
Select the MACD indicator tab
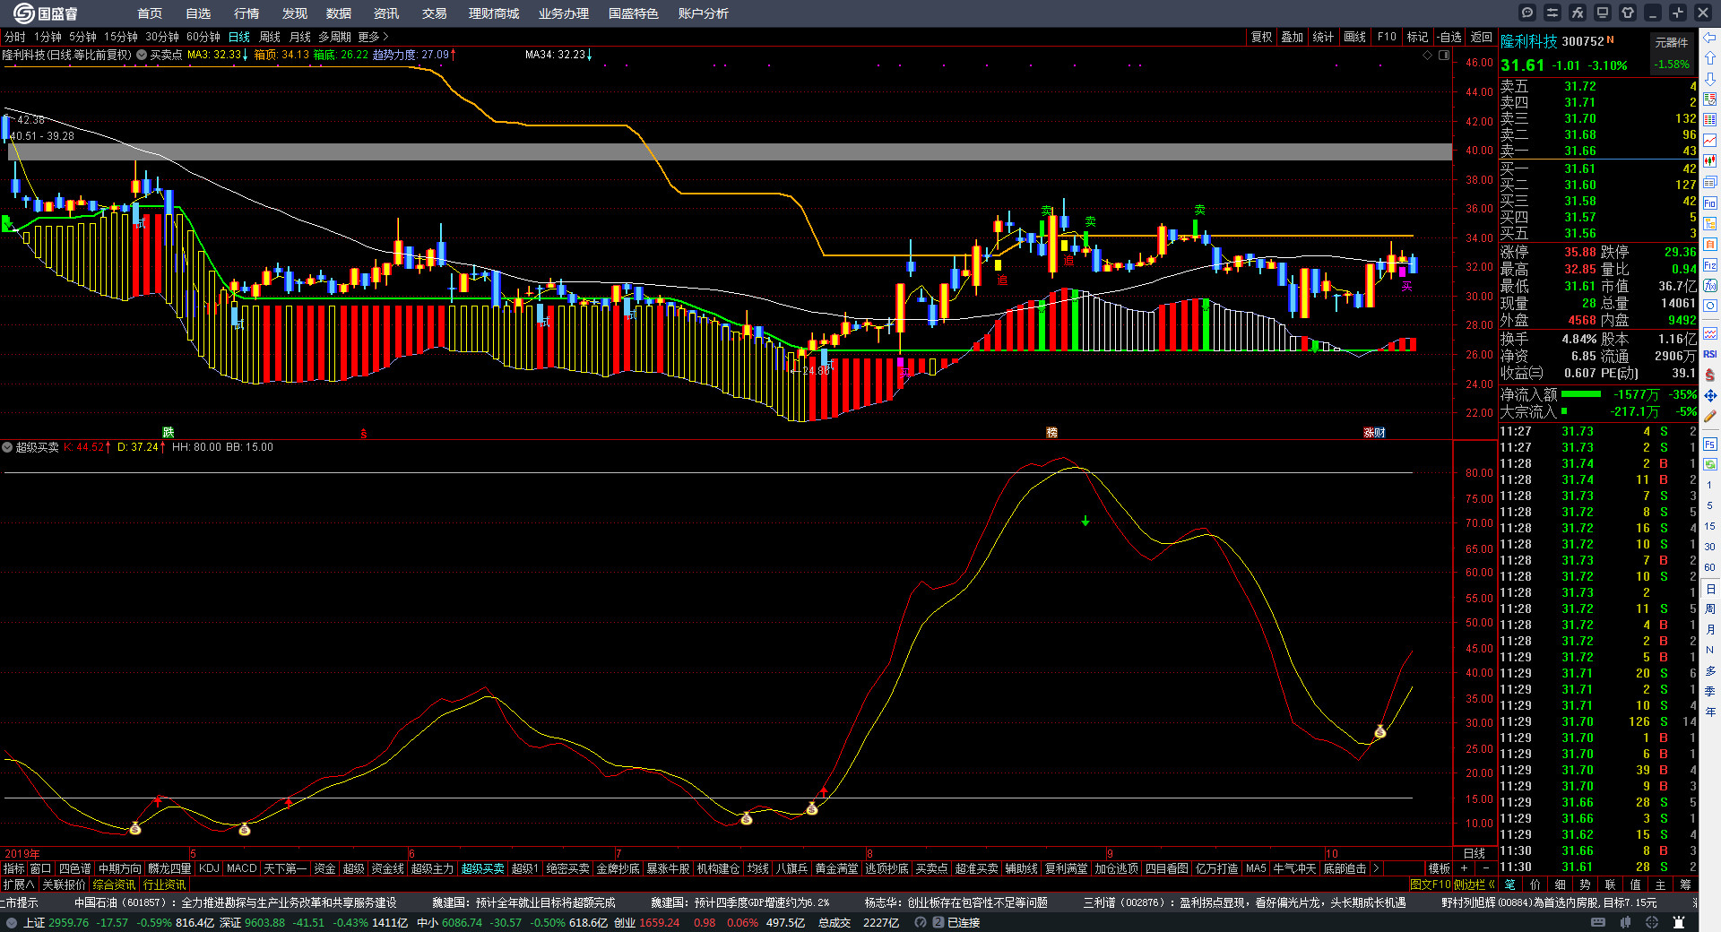[241, 868]
